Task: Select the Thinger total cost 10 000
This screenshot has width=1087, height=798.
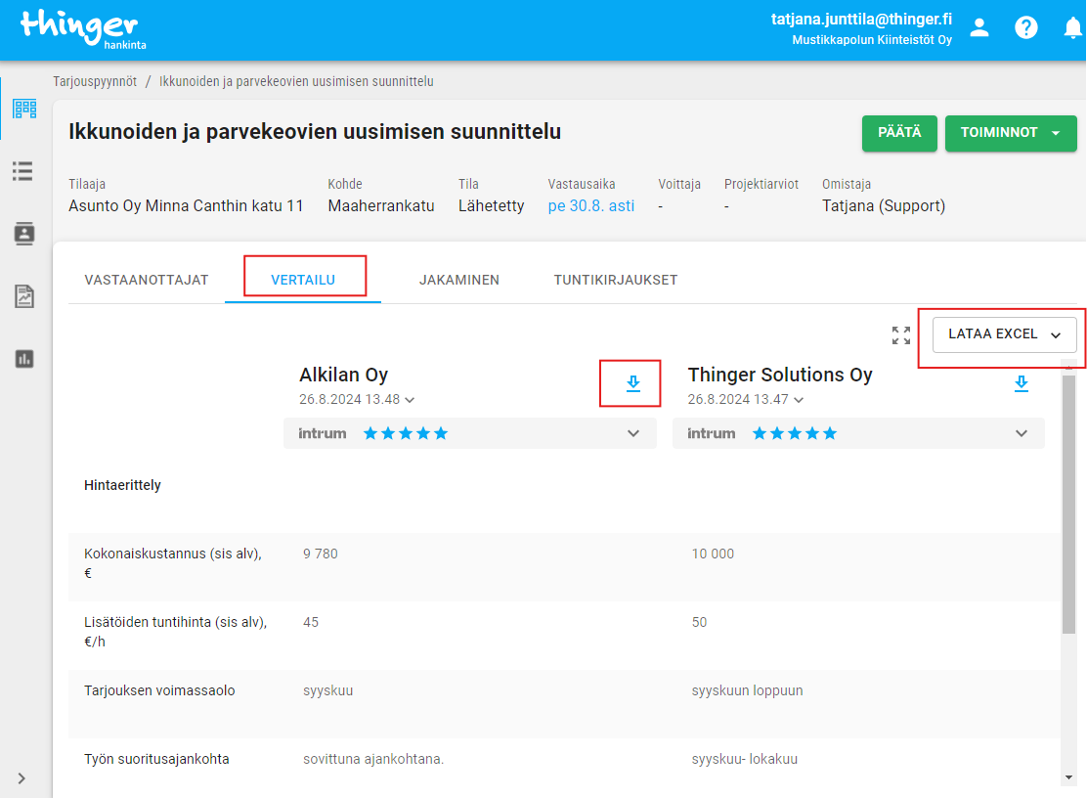Action: 713,554
